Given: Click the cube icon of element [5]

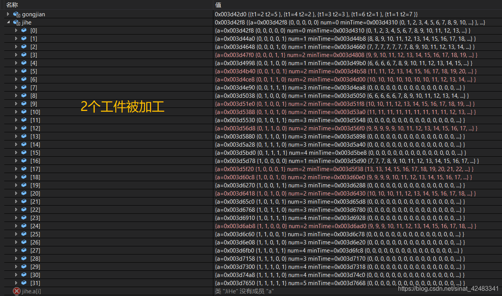Looking at the screenshot, I should [x=24, y=71].
